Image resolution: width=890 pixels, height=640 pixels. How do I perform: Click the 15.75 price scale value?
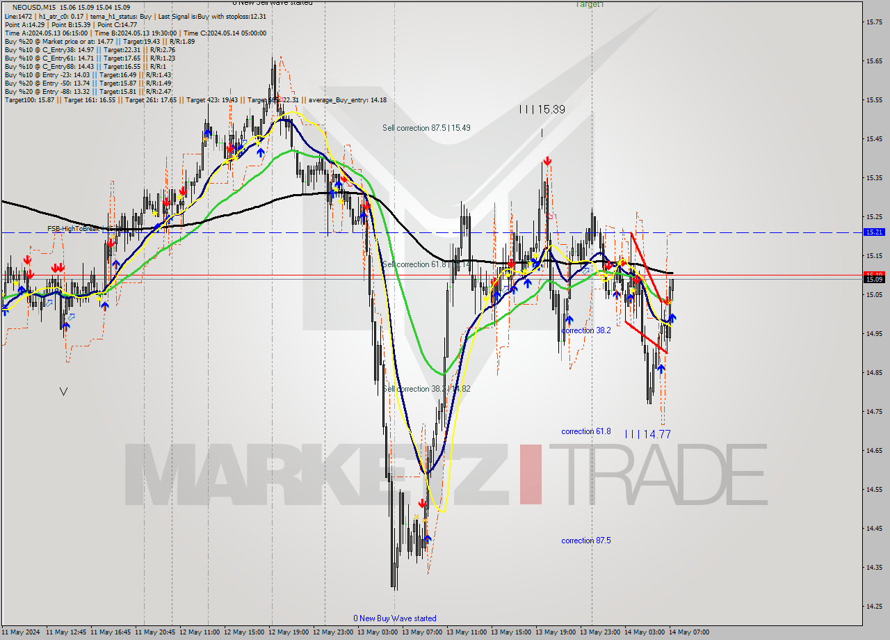pos(874,22)
